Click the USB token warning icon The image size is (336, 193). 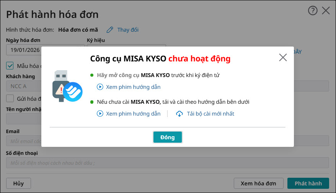(x=67, y=86)
